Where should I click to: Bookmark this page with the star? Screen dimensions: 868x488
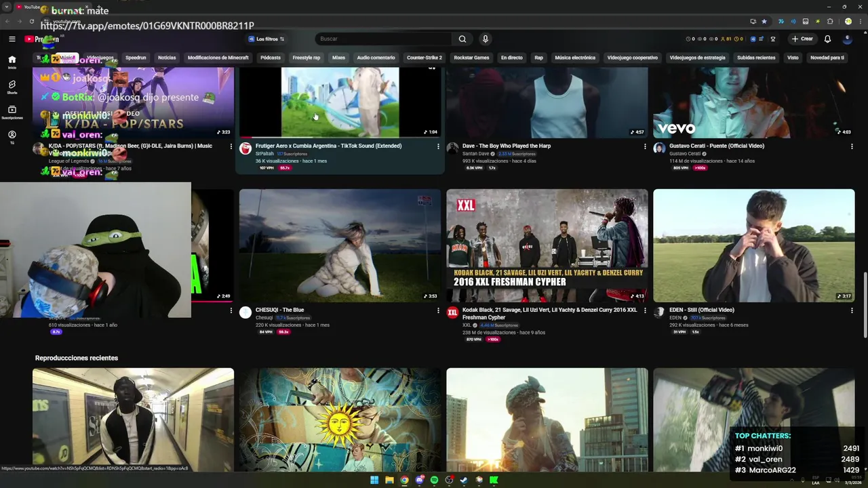[764, 21]
